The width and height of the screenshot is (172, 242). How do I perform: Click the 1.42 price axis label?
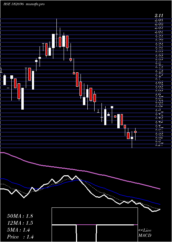pos(159,122)
